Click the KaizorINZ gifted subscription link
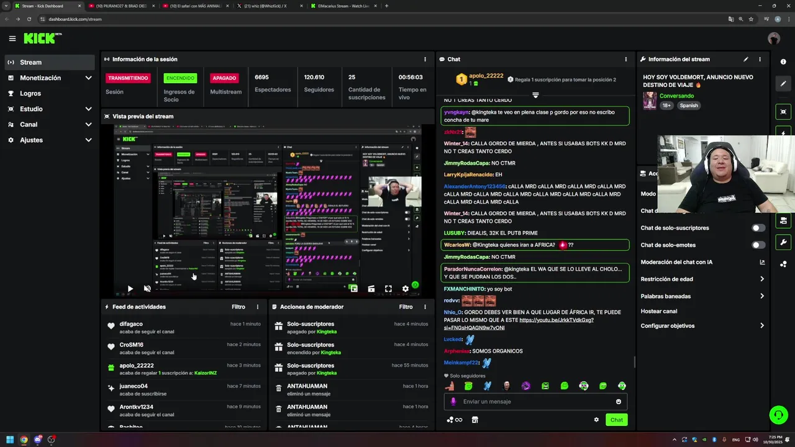The width and height of the screenshot is (795, 447). [x=205, y=373]
